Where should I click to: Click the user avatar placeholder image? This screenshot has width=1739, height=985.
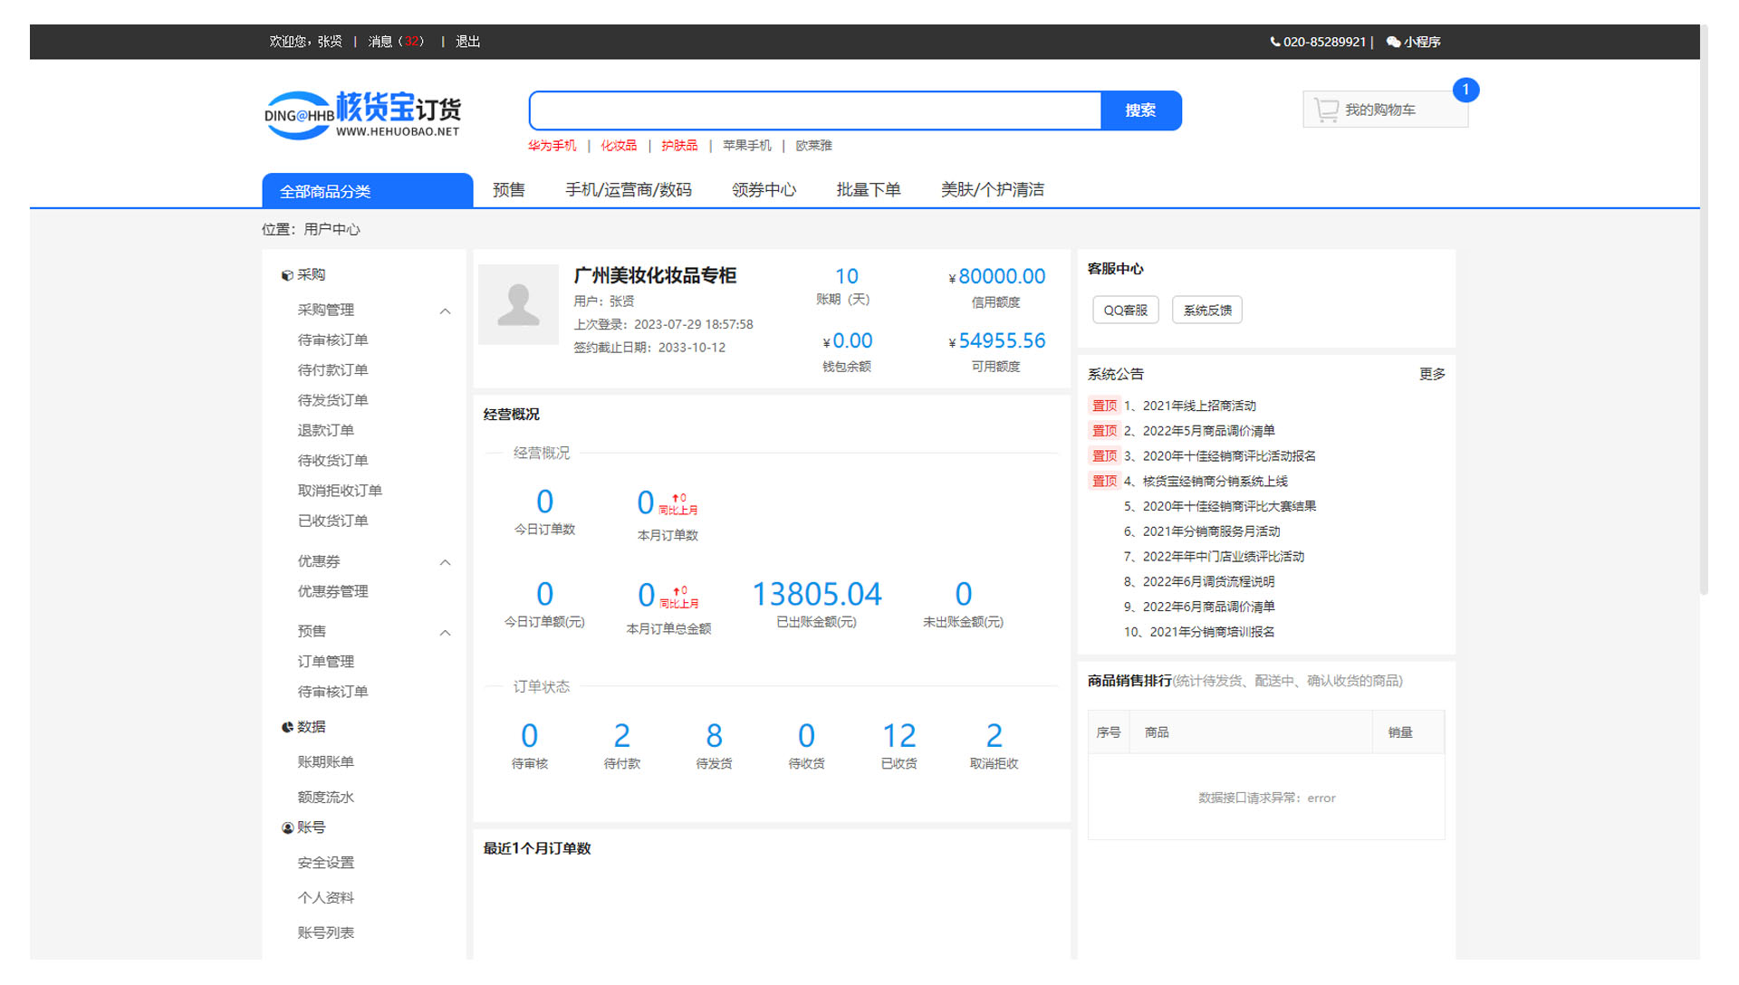click(518, 304)
